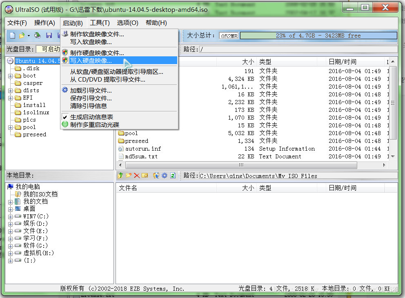This screenshot has width=405, height=298.
Task: Select the Ubuntu 14.04.5 disc root node
Action: [38, 61]
